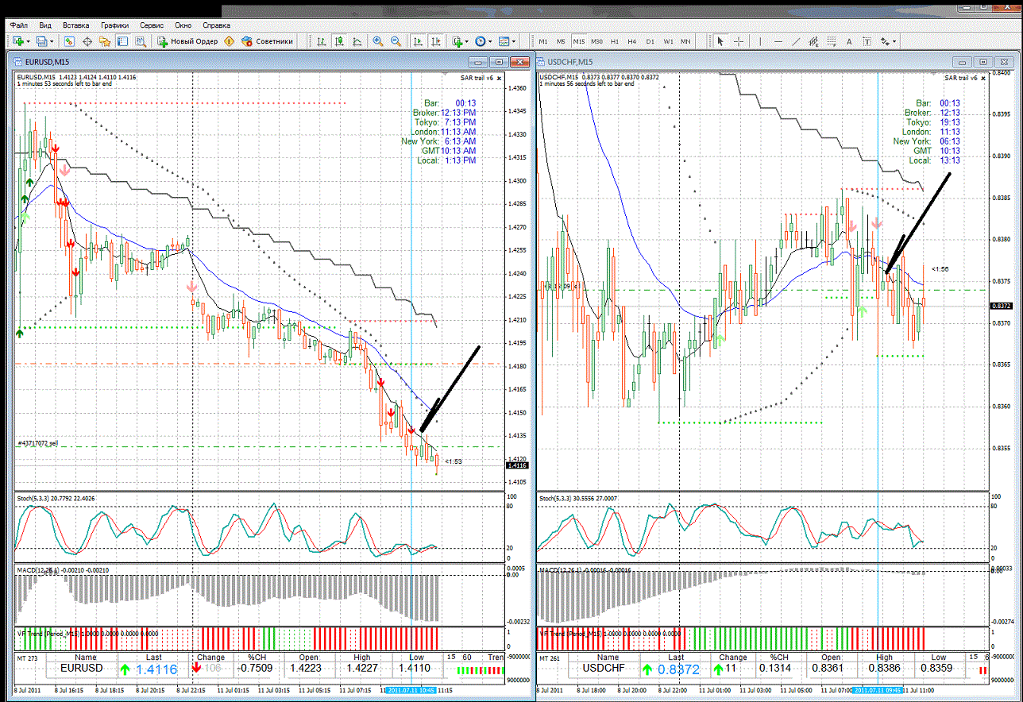Image resolution: width=1023 pixels, height=702 pixels.
Task: Select the Horizontal Line drawing tool
Action: click(x=778, y=40)
